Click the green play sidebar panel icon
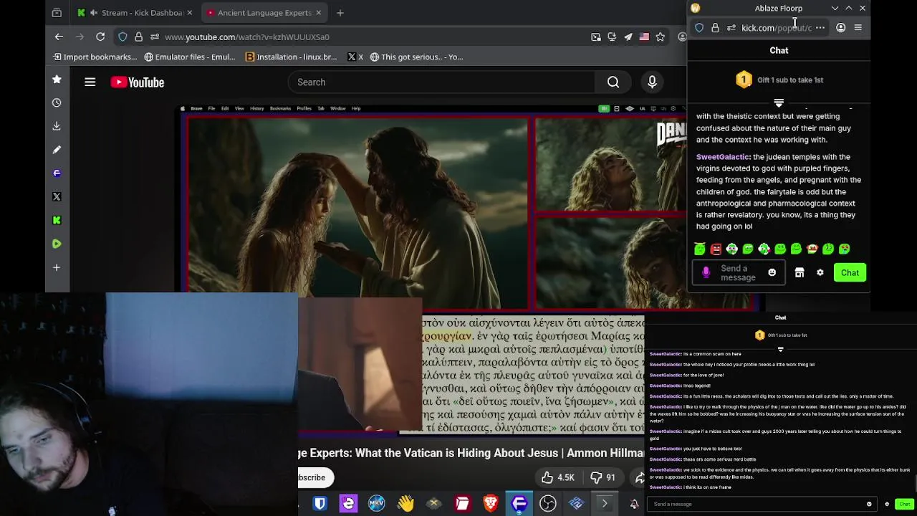917x516 pixels. coord(57,244)
